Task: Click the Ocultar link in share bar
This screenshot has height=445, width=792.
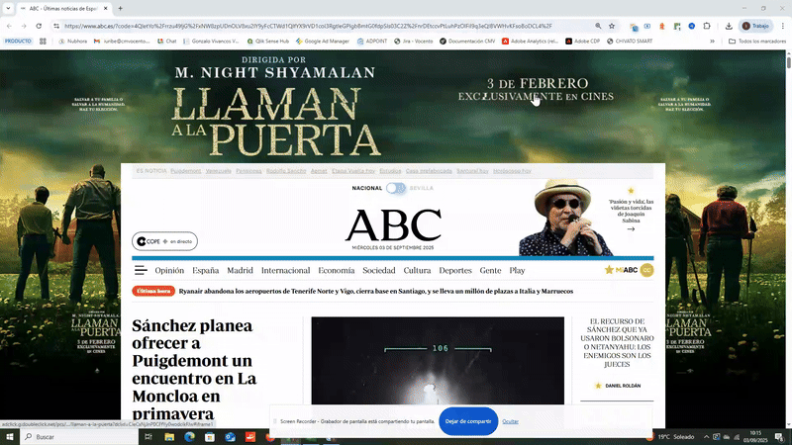Action: [511, 421]
